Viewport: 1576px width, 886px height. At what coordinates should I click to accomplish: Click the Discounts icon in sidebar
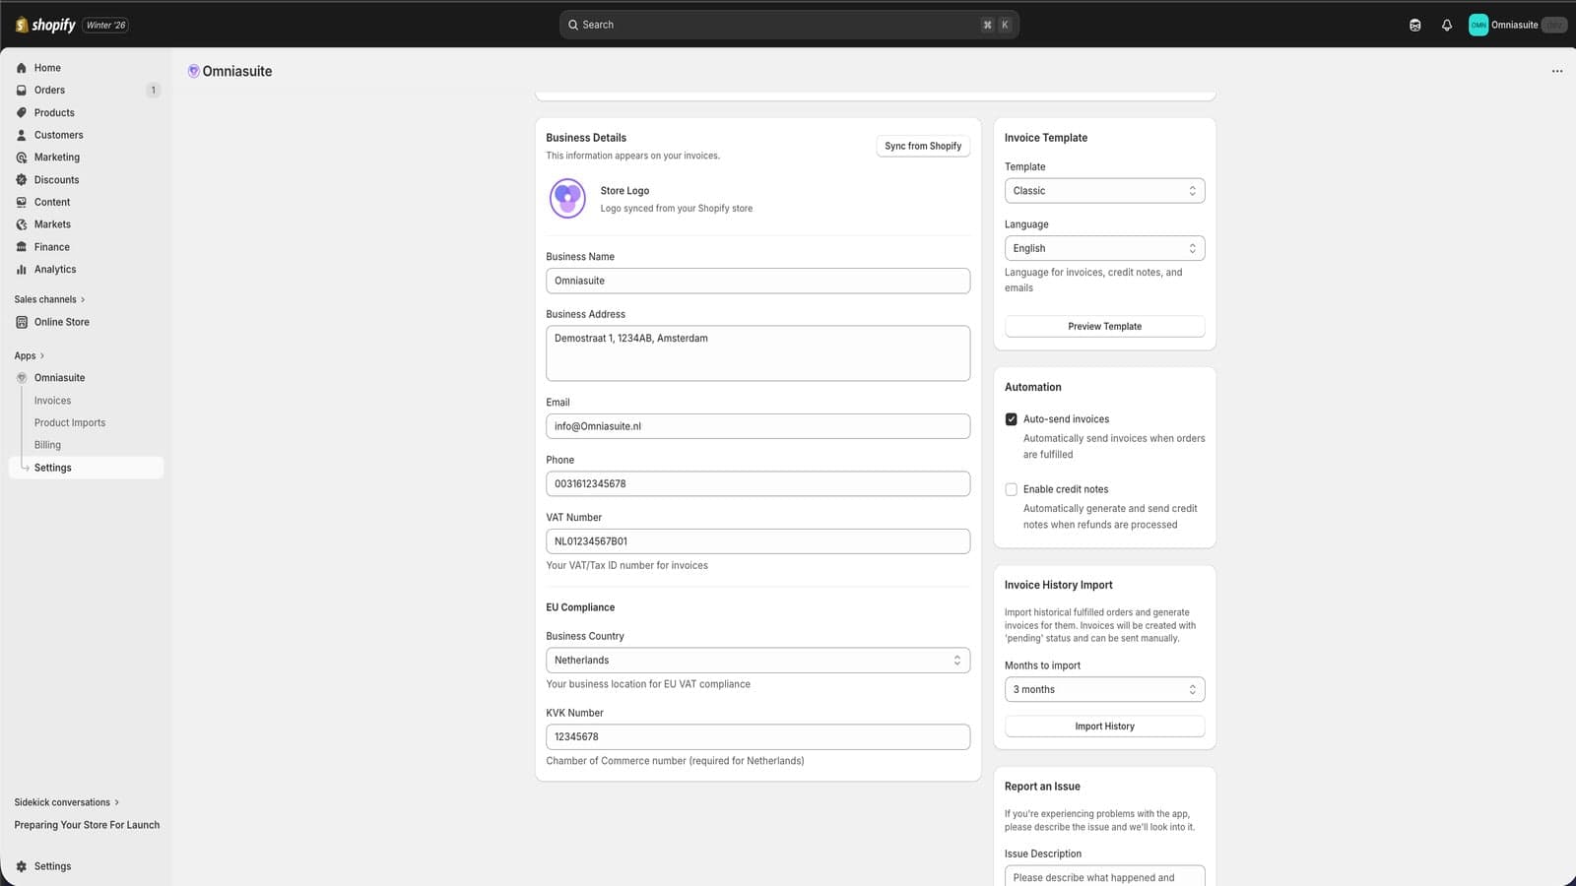(22, 180)
